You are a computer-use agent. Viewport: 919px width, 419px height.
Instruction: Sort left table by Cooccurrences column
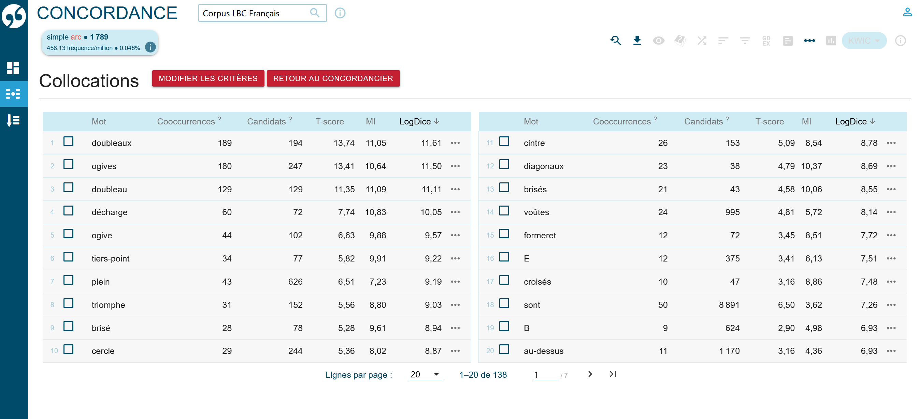189,121
